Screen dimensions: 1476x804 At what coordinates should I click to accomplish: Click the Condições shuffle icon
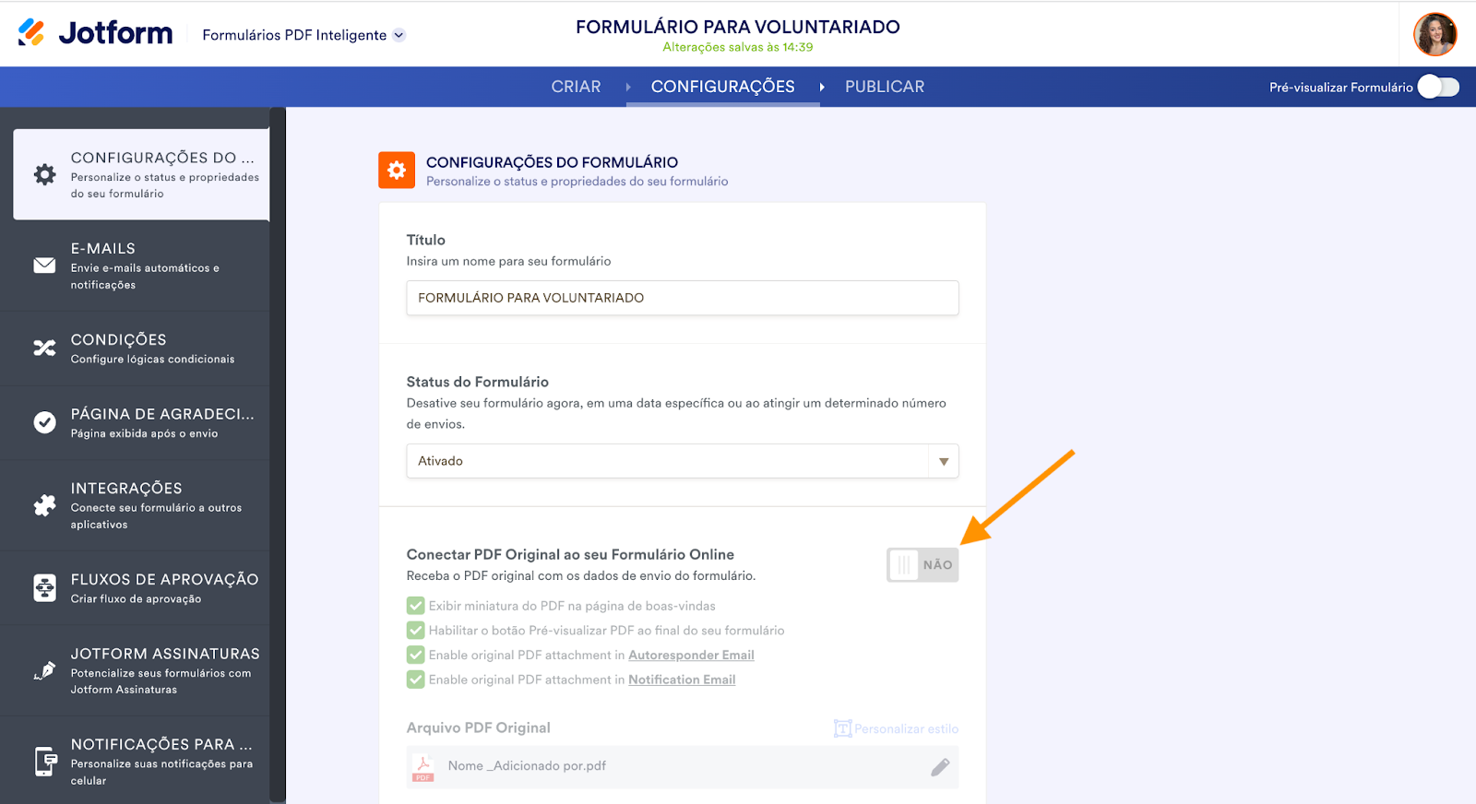point(44,348)
